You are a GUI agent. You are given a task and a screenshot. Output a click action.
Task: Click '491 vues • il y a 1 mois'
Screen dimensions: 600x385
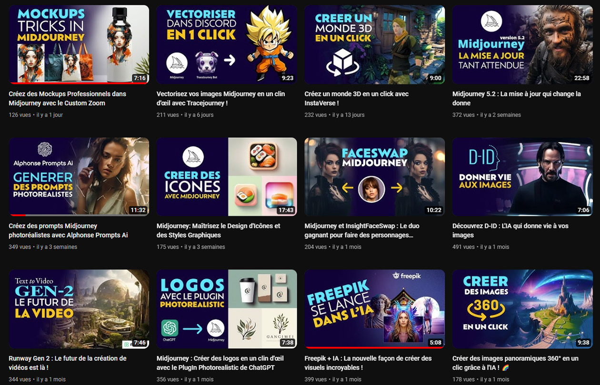481,247
